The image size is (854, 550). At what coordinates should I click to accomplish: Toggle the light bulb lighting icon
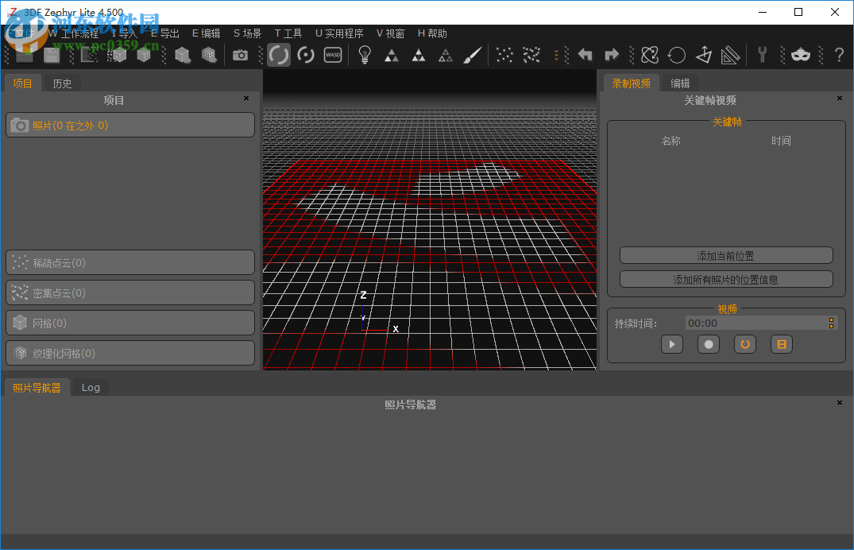[x=365, y=55]
